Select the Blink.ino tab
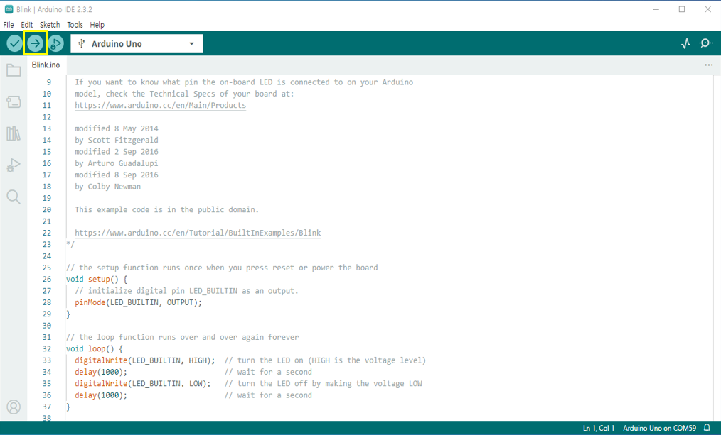This screenshot has height=435, width=721. click(46, 65)
